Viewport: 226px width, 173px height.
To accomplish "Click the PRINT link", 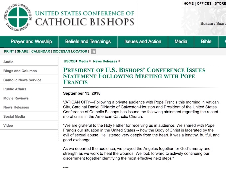I will (x=9, y=52).
